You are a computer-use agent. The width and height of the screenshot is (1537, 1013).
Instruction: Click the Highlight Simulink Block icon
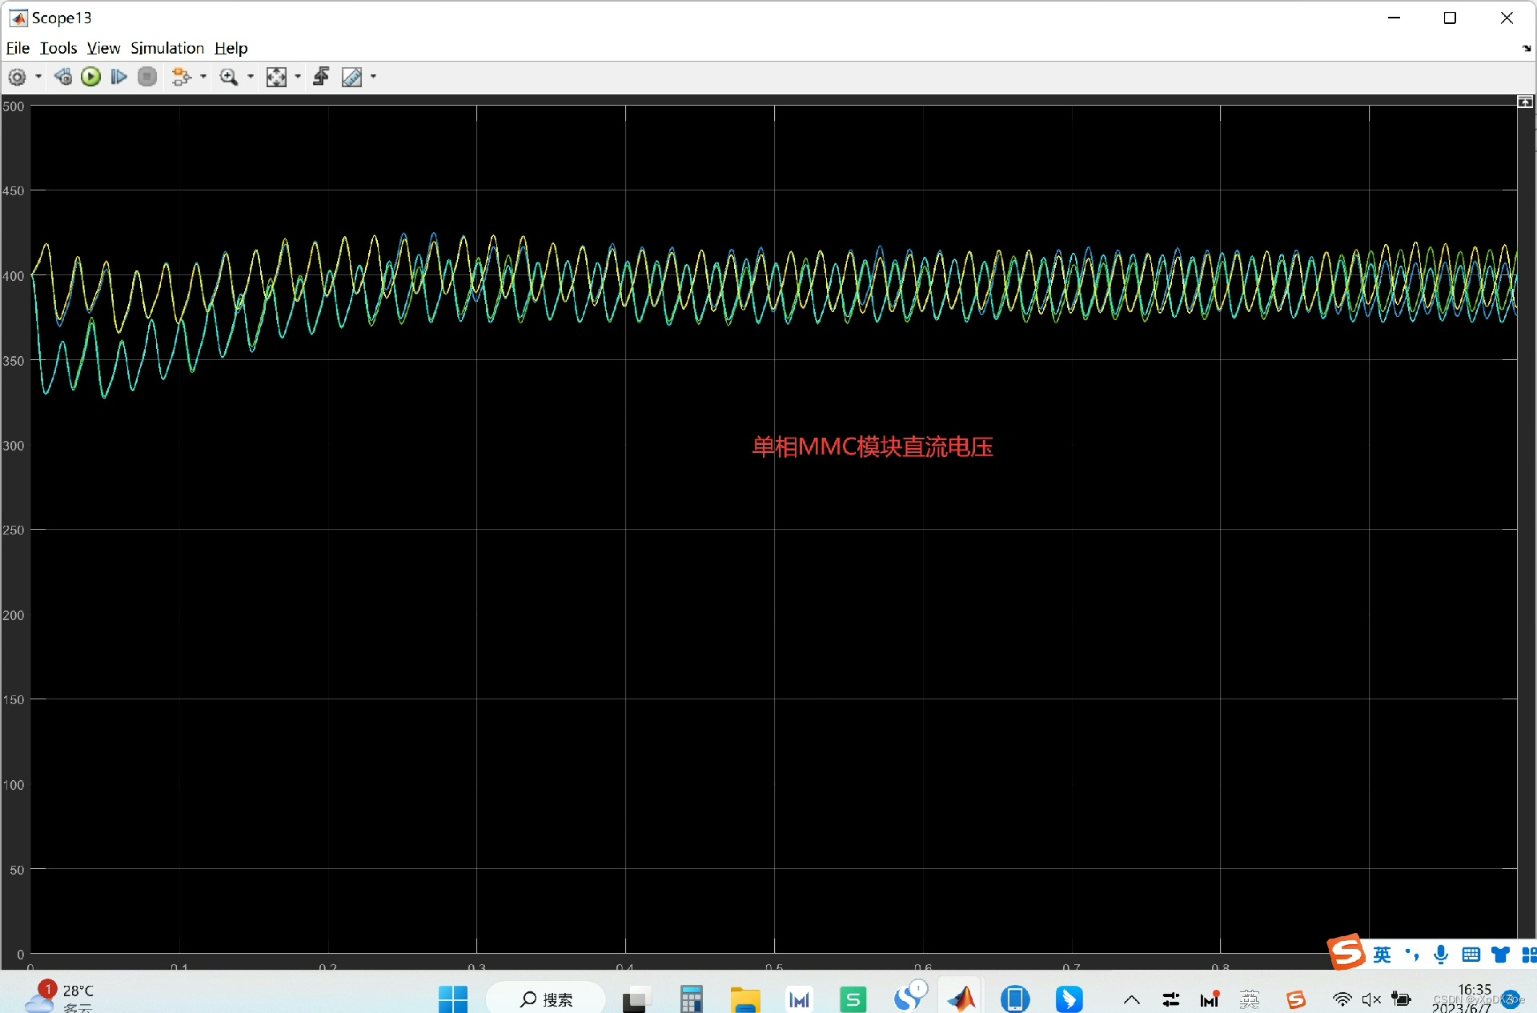(181, 77)
